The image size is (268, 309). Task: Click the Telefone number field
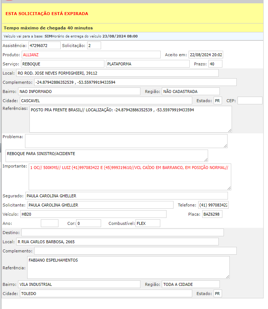[x=213, y=205]
